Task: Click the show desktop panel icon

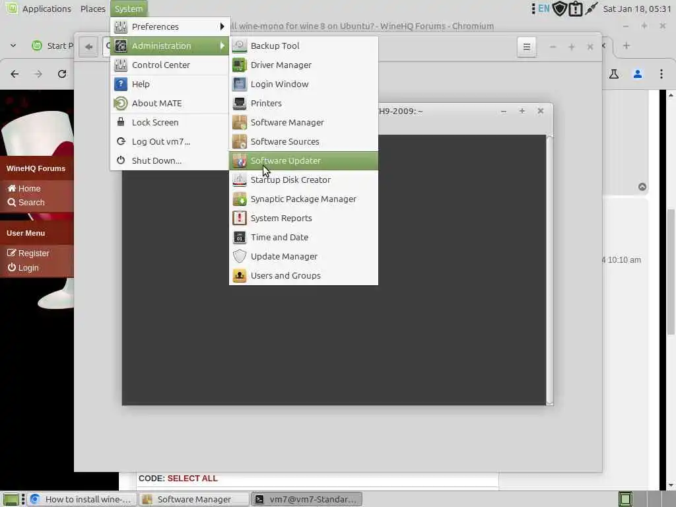Action: pos(11,499)
